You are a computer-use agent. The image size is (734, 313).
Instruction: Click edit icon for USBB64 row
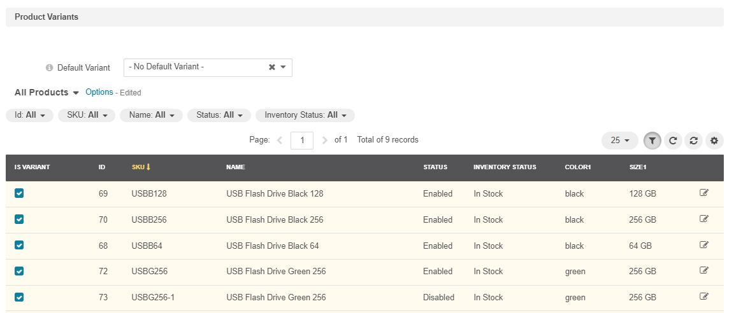pyautogui.click(x=704, y=245)
